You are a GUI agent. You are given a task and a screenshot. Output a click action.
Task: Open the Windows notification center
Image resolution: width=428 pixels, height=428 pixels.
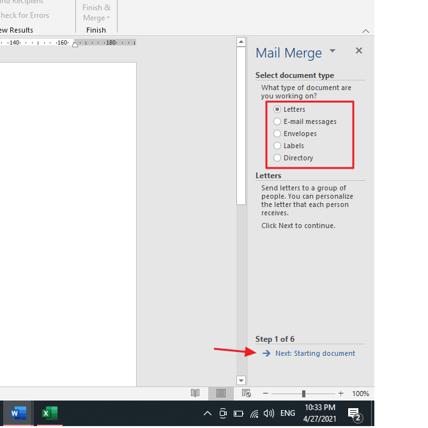click(x=355, y=413)
